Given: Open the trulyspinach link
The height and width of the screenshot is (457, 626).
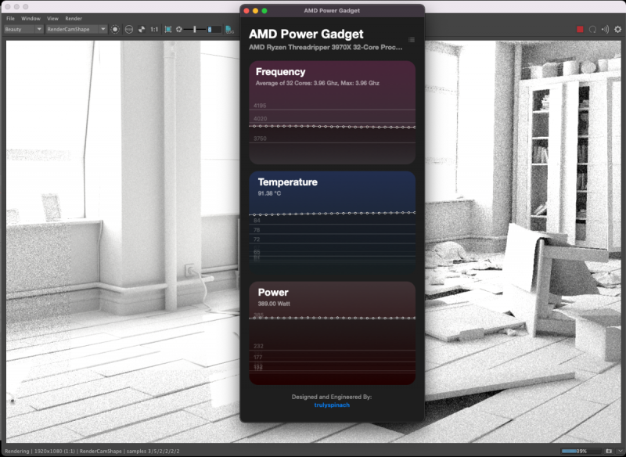Looking at the screenshot, I should (x=332, y=405).
